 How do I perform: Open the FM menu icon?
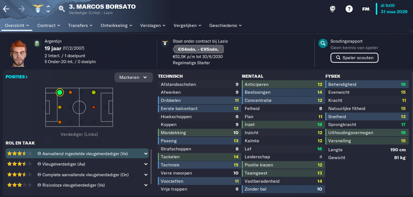366,9
